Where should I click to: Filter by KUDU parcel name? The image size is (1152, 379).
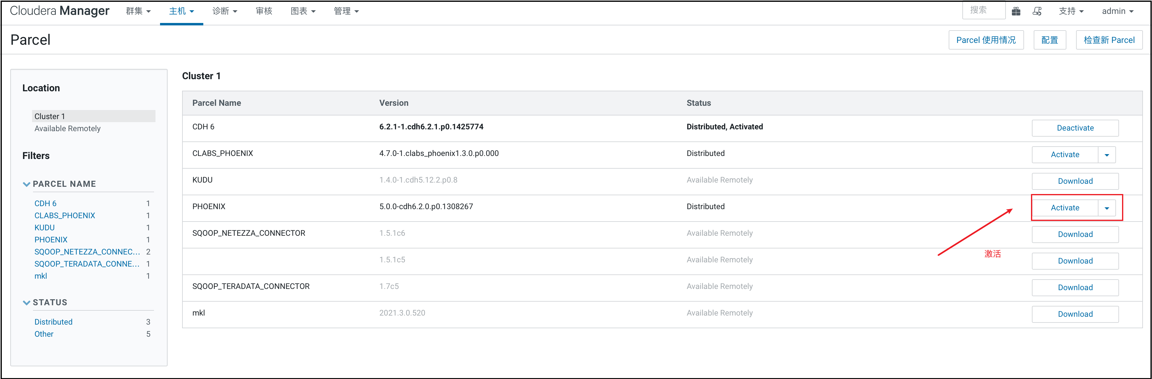(x=44, y=228)
